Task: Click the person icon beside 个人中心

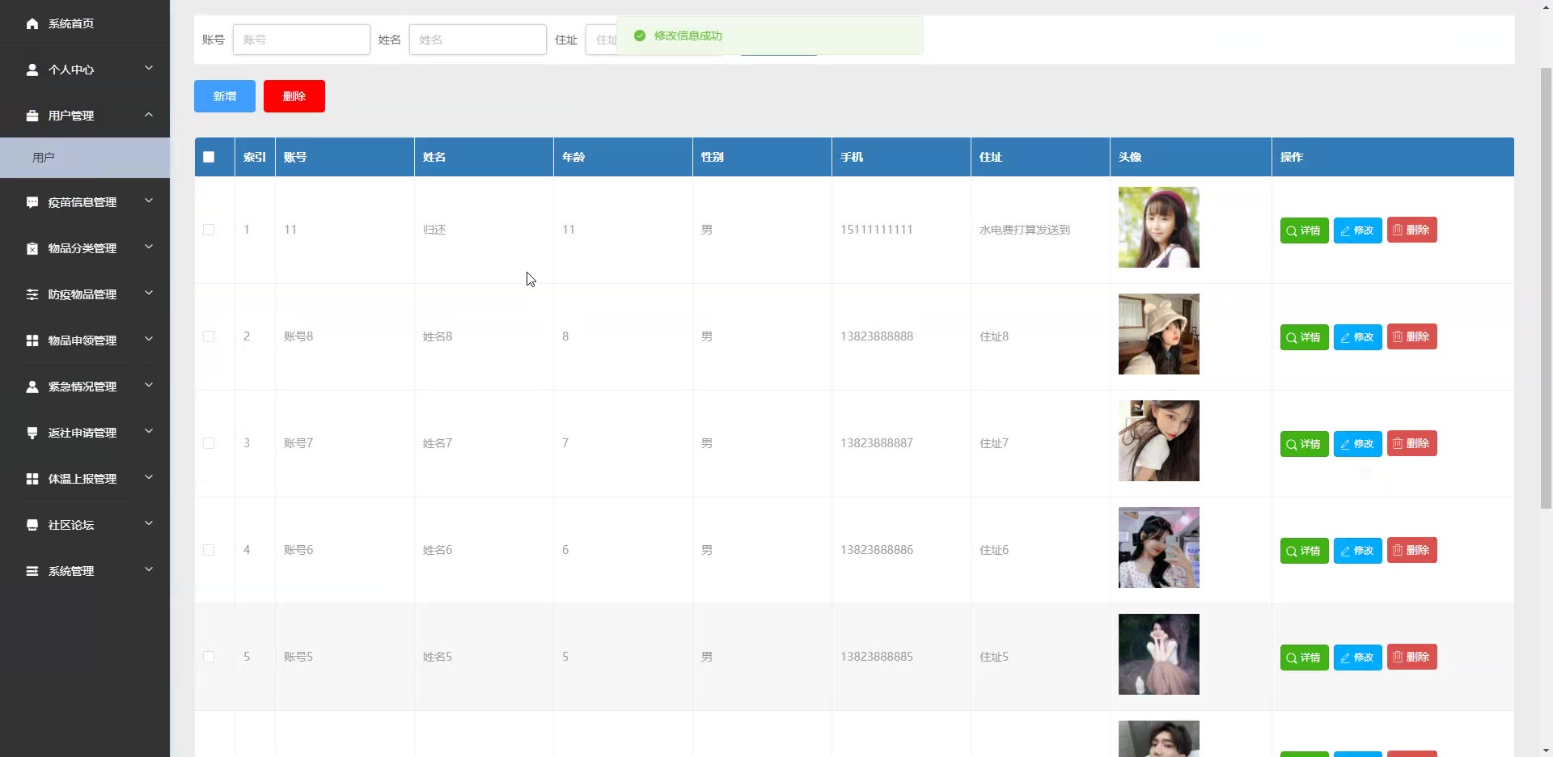Action: tap(32, 70)
